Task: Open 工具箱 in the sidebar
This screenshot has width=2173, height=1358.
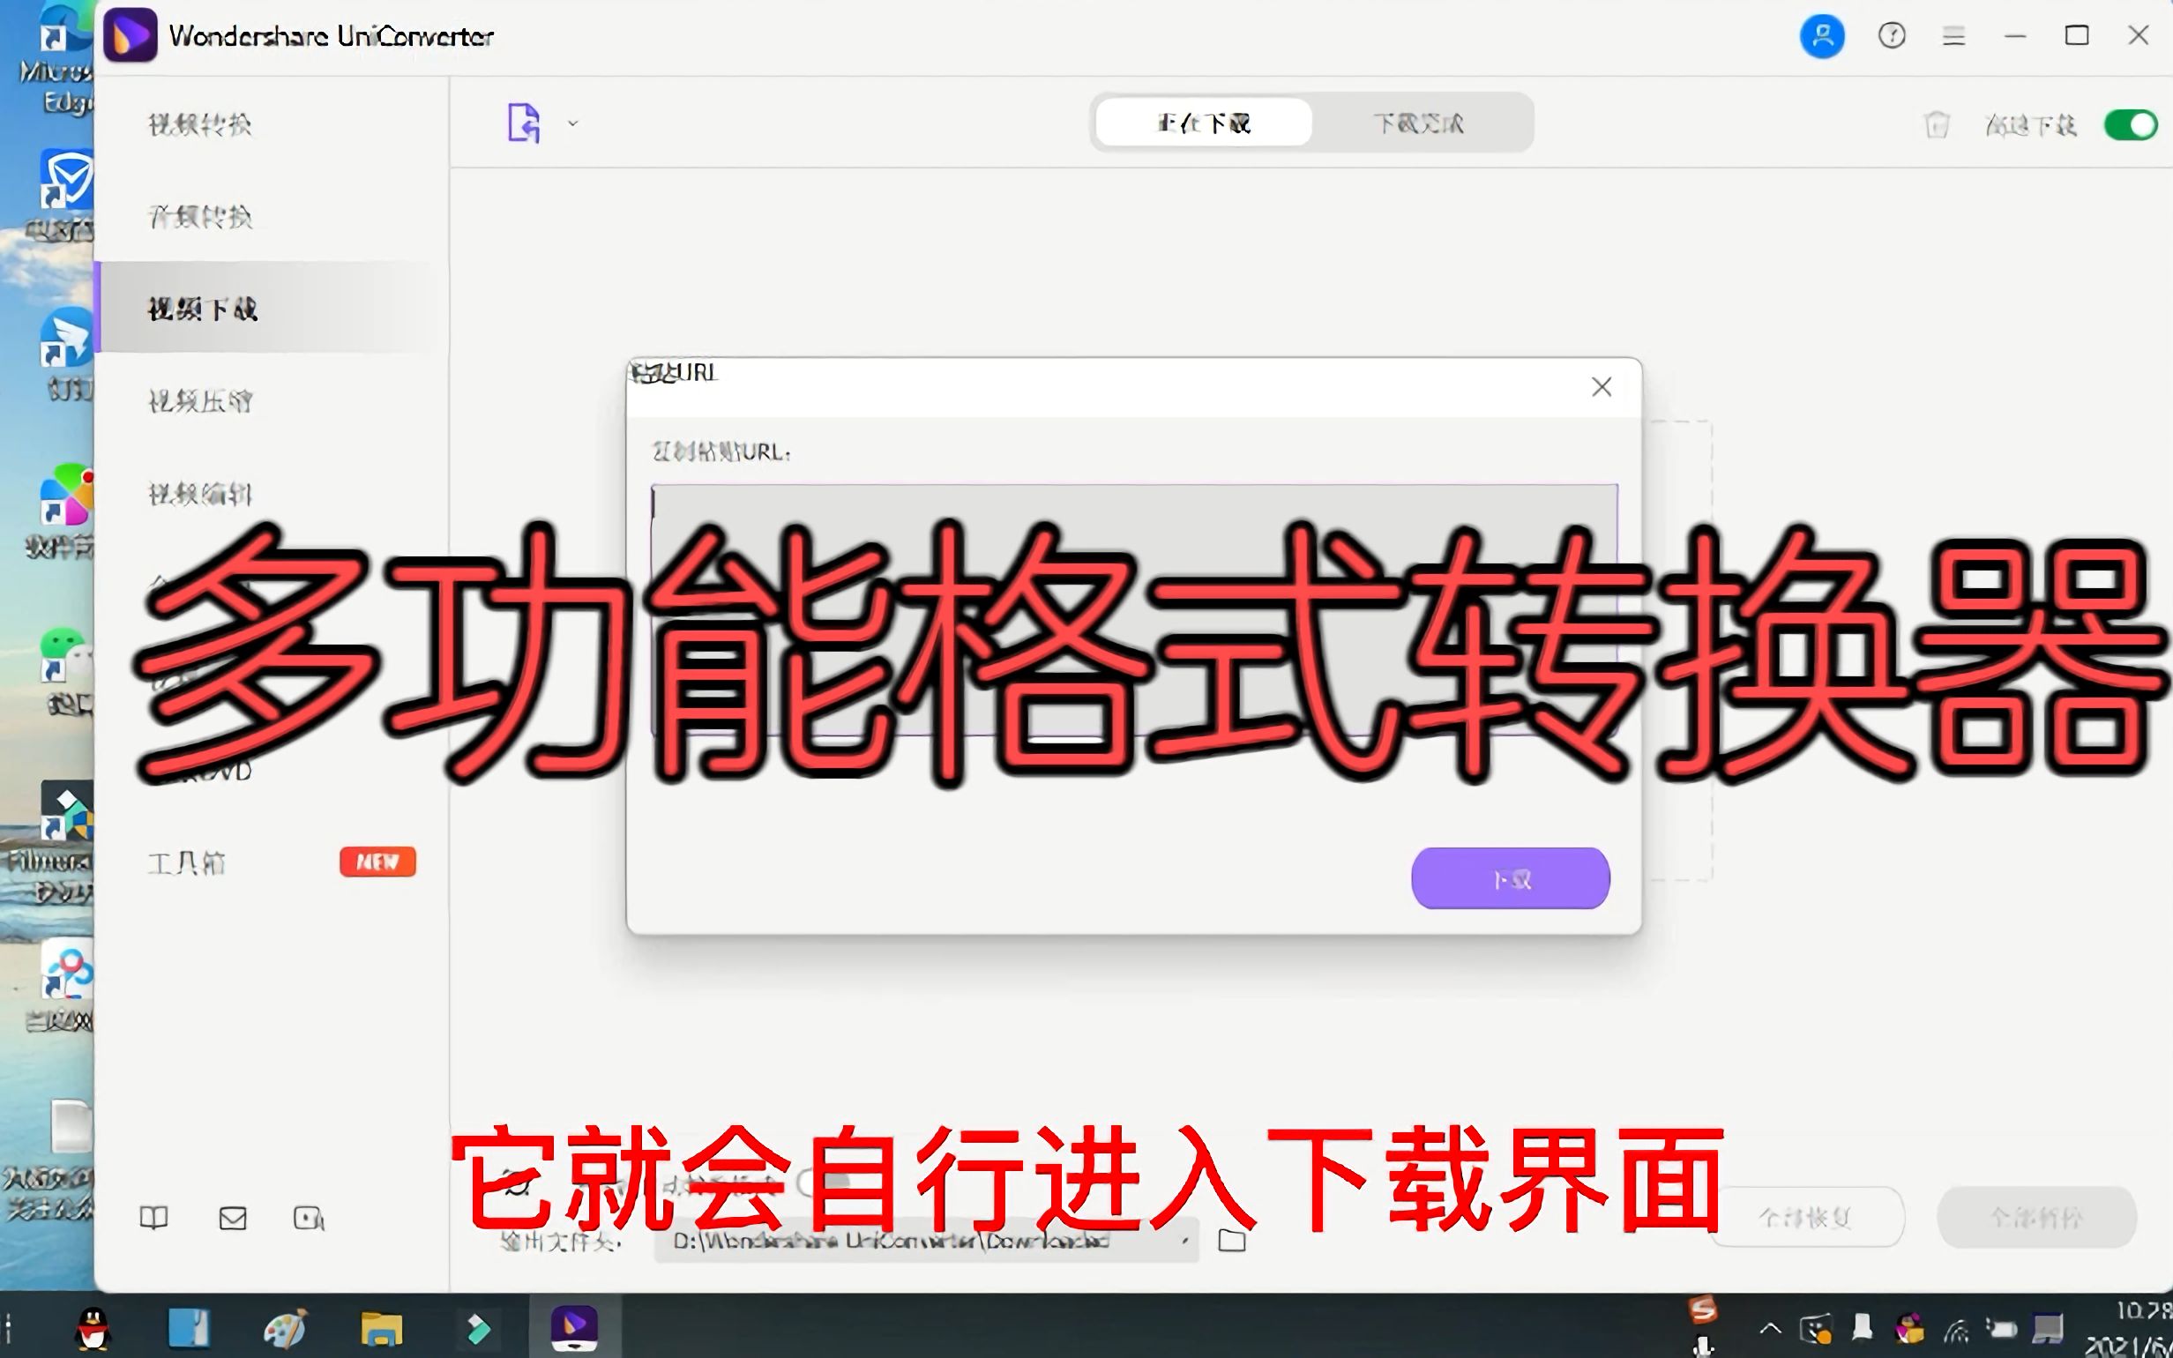Action: coord(187,863)
